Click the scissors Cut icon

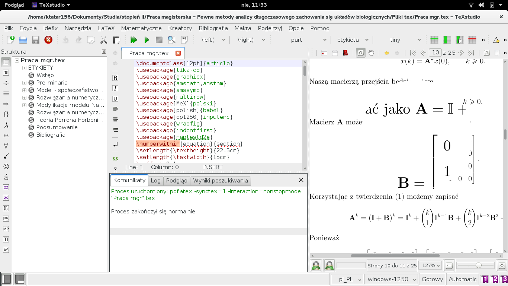(x=104, y=40)
